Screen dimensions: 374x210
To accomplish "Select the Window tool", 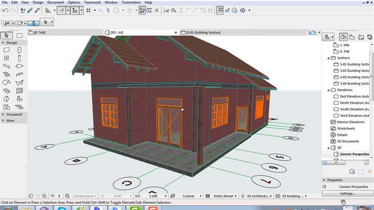I will 6,58.
